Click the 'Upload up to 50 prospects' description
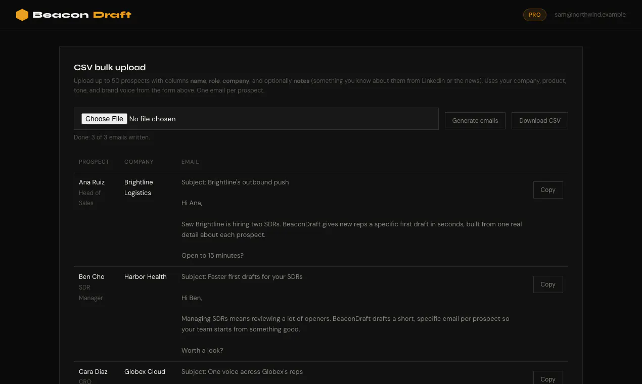 point(320,85)
